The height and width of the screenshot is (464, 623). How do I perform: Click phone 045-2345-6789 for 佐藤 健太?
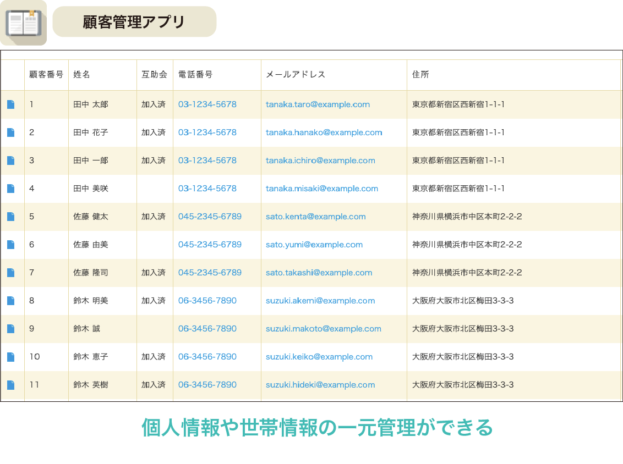210,217
